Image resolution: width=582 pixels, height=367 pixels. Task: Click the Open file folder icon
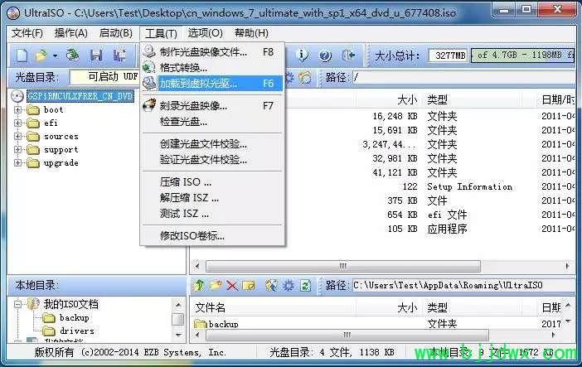41,56
